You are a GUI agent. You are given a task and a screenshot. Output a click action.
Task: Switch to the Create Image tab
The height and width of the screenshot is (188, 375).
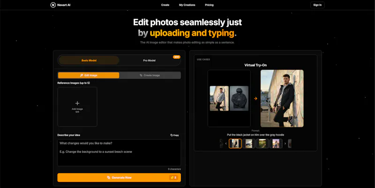tap(150, 75)
